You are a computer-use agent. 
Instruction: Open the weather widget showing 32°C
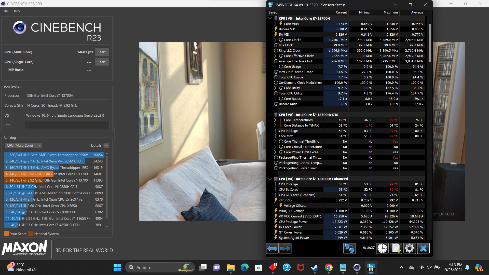(22, 267)
